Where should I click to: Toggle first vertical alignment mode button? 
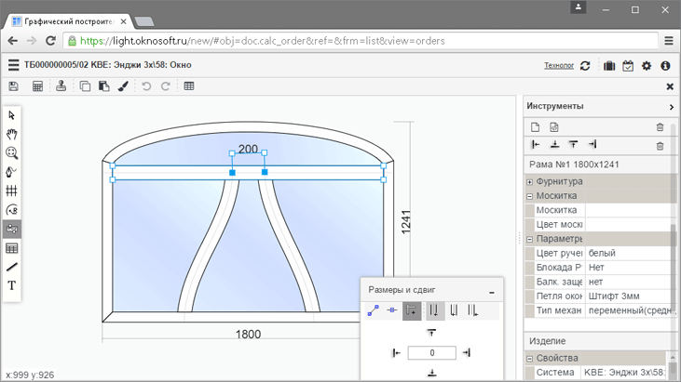click(435, 310)
